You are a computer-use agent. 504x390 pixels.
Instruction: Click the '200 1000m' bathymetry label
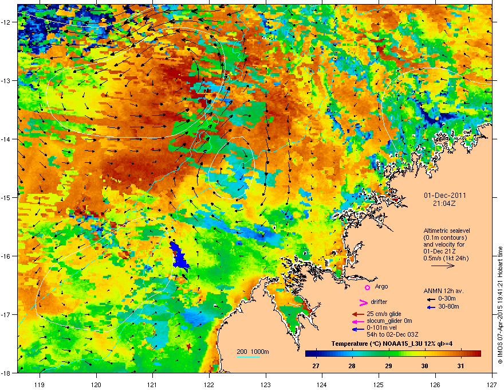(253, 352)
